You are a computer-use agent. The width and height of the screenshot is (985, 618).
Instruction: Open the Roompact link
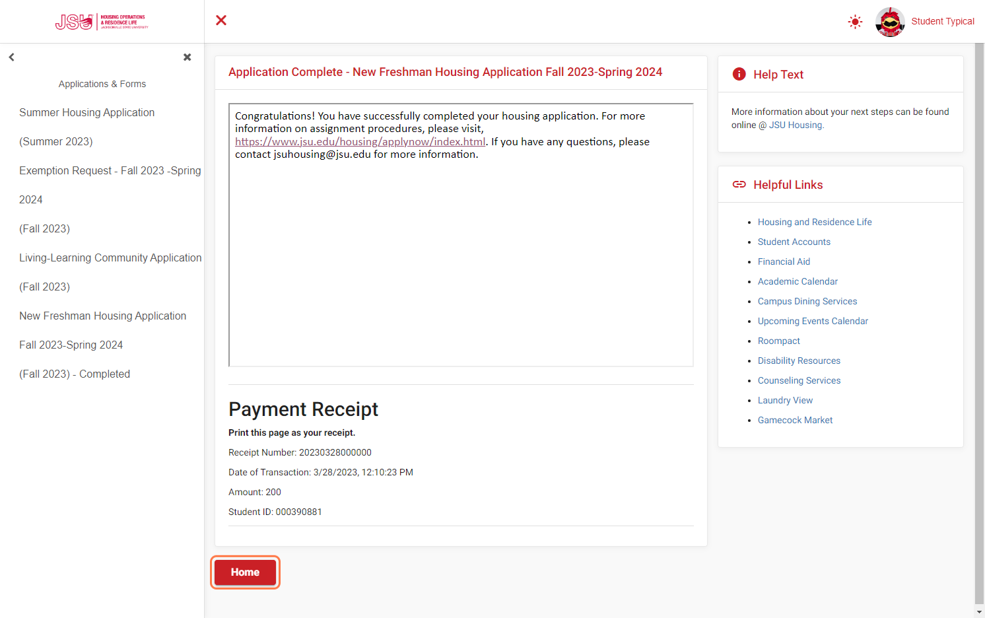779,341
